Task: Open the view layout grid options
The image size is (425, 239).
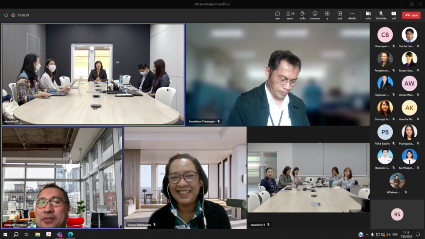Action: [327, 15]
